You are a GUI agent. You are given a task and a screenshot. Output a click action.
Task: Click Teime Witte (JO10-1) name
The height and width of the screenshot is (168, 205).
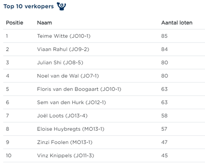click(x=63, y=36)
